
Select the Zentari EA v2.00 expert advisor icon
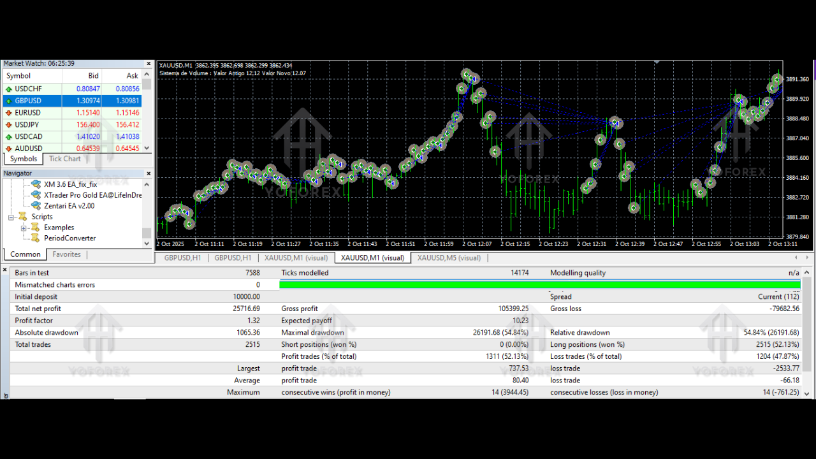coord(36,205)
